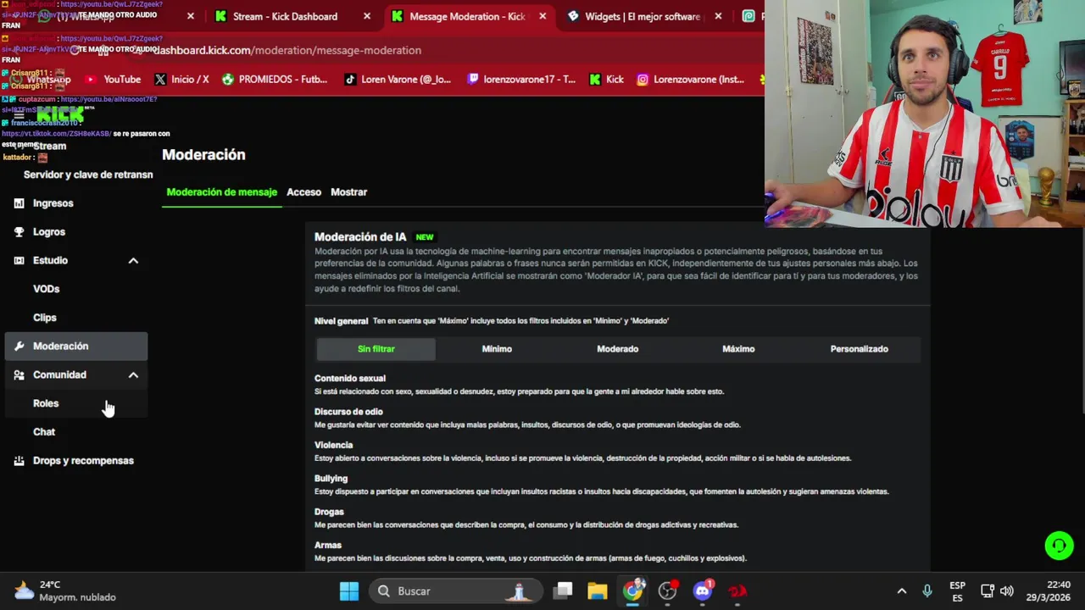Click the Ingresos bar-chart icon in the sidebar
Image resolution: width=1085 pixels, height=610 pixels.
(x=19, y=203)
